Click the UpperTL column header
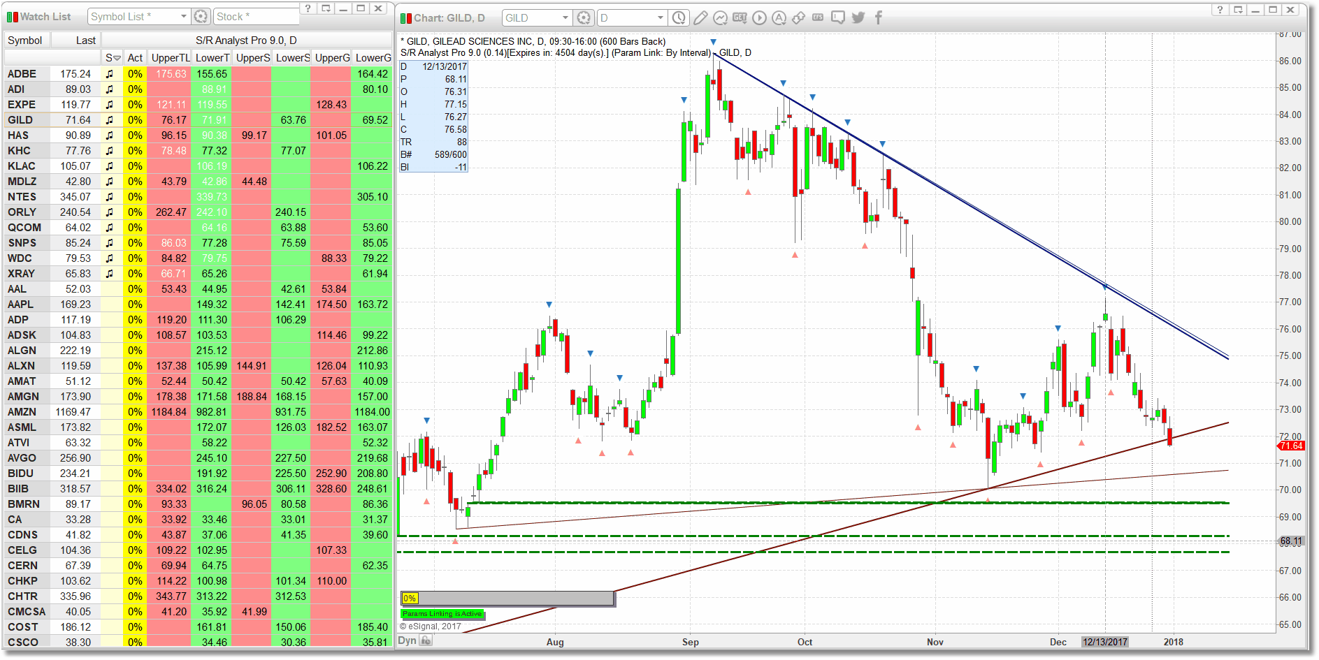The height and width of the screenshot is (660, 1319). point(171,58)
